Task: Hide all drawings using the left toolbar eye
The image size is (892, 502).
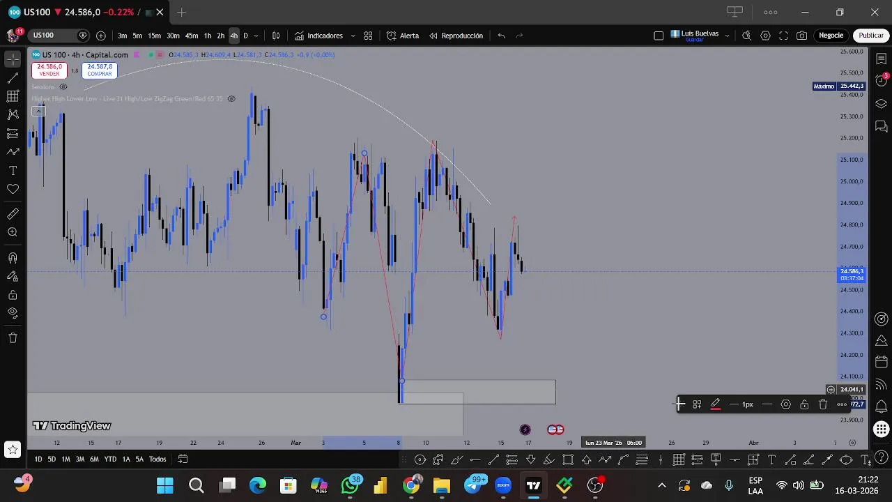Action: coord(13,313)
